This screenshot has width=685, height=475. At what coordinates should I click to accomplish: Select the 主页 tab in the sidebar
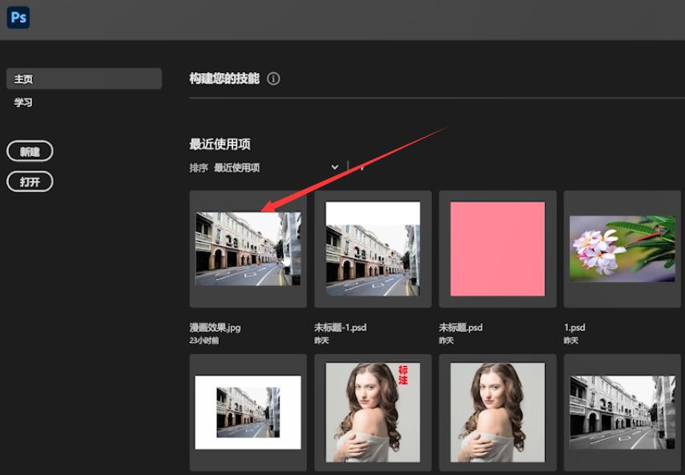coord(84,78)
